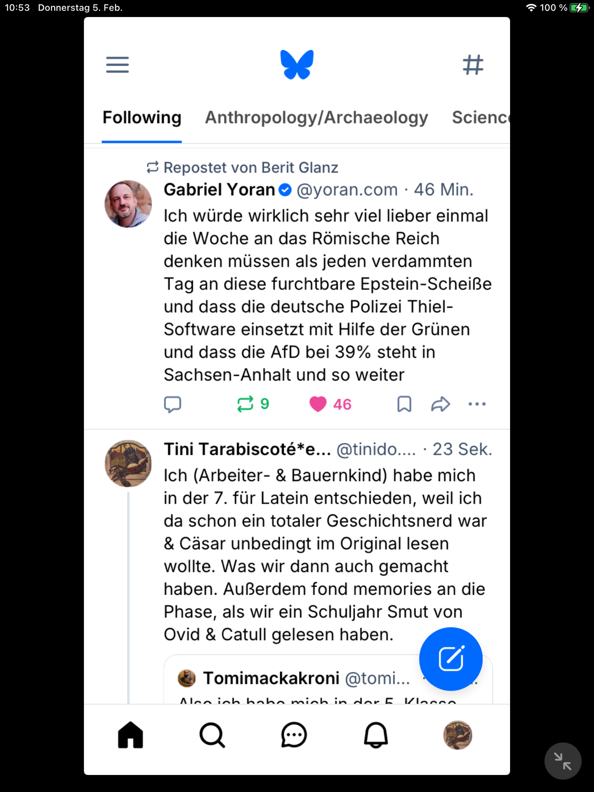Toggle bookmark on Gabriel Yoran's post
The width and height of the screenshot is (594, 792).
click(404, 404)
